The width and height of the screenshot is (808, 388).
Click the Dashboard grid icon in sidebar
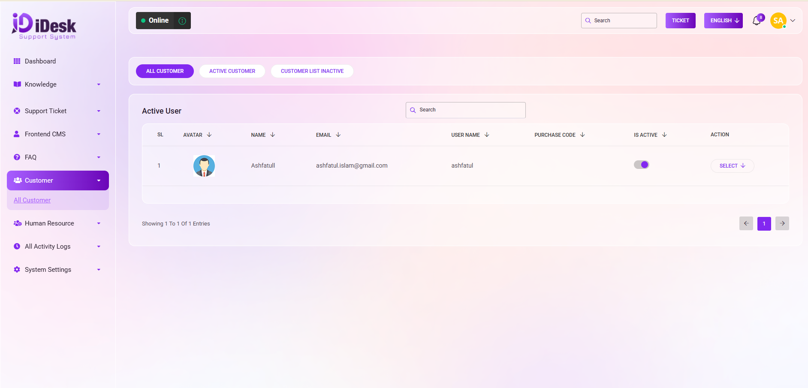pos(17,61)
